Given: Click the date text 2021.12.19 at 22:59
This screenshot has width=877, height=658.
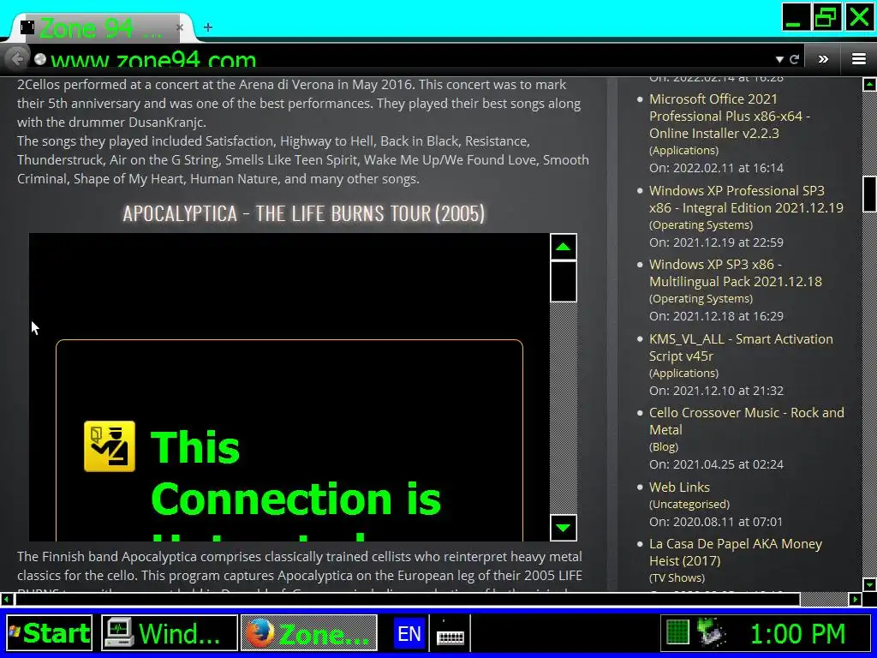Looking at the screenshot, I should coord(728,242).
